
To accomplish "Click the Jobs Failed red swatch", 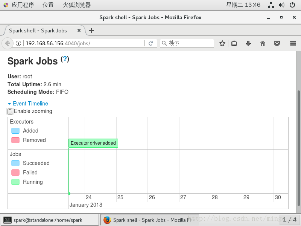I will (15, 173).
